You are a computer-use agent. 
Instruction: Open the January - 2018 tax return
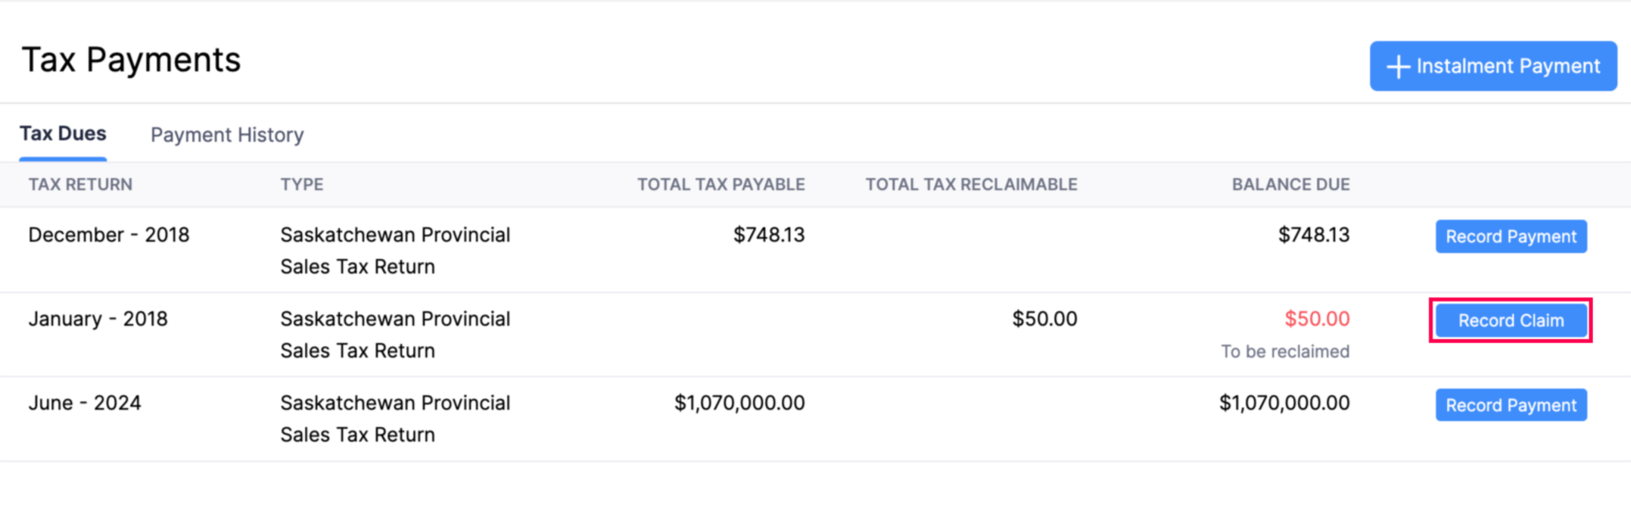pos(98,319)
